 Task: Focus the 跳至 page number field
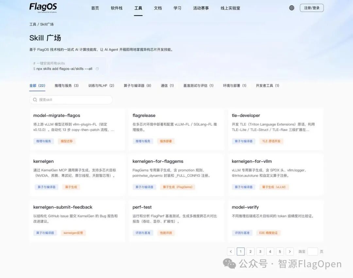tap(313, 252)
